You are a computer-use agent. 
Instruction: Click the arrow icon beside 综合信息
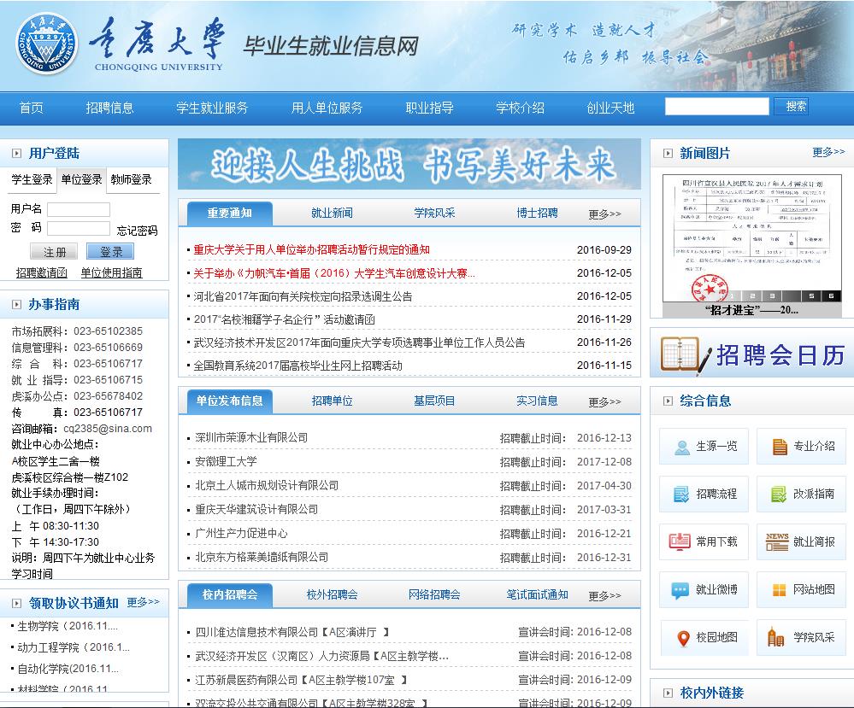668,401
